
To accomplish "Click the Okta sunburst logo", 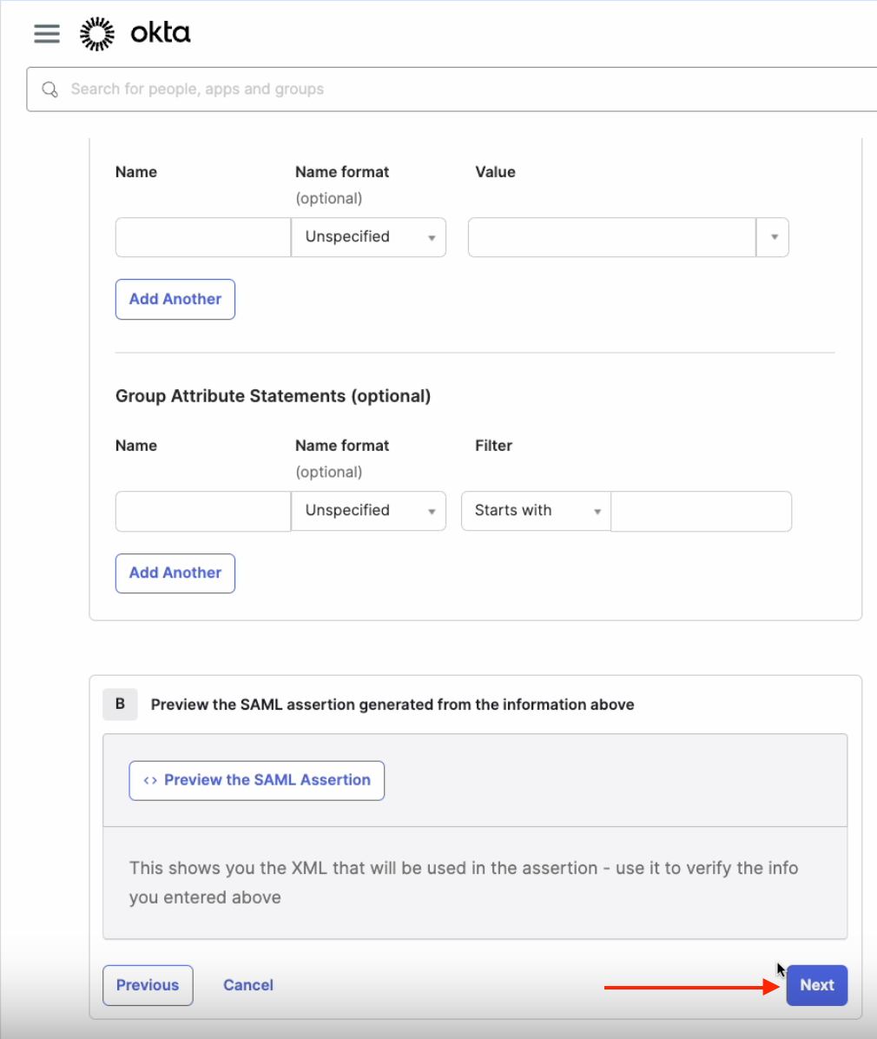I will pyautogui.click(x=97, y=33).
